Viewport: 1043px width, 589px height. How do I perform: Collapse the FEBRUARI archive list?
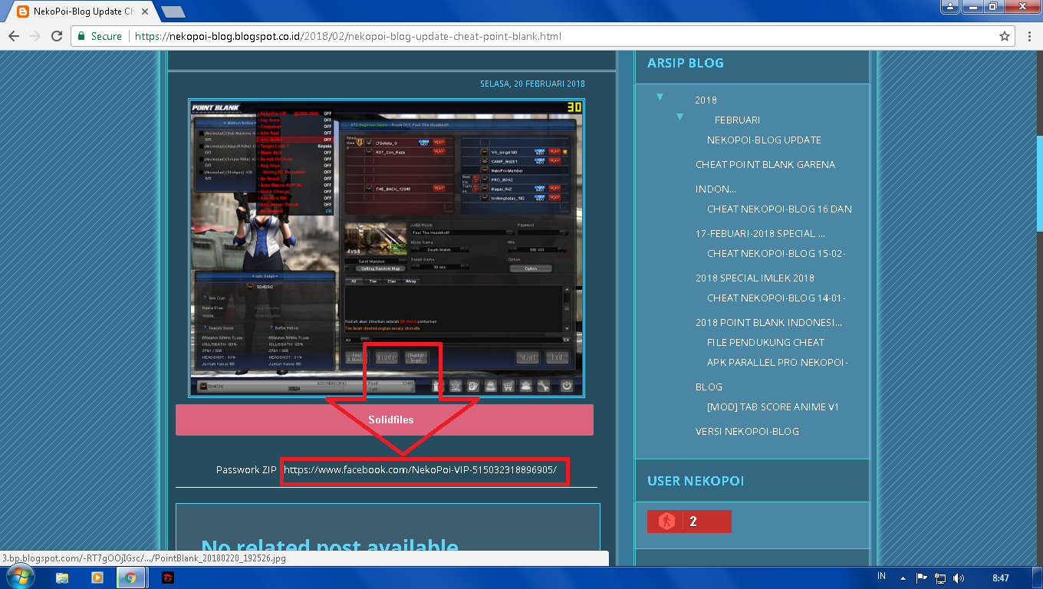tap(679, 117)
